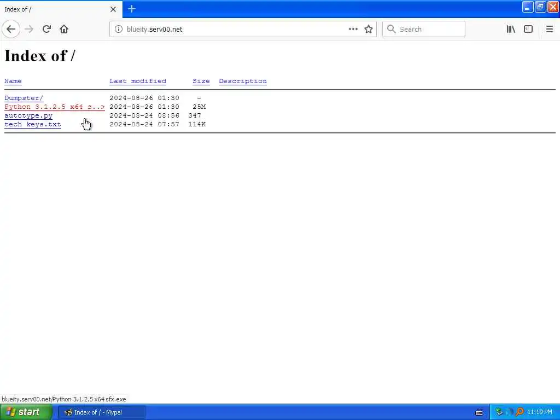Sort listing by Description column
The image size is (560, 420).
coord(242,81)
